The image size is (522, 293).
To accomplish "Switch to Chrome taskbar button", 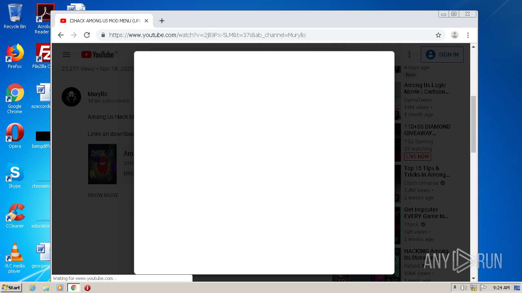I will (x=74, y=288).
